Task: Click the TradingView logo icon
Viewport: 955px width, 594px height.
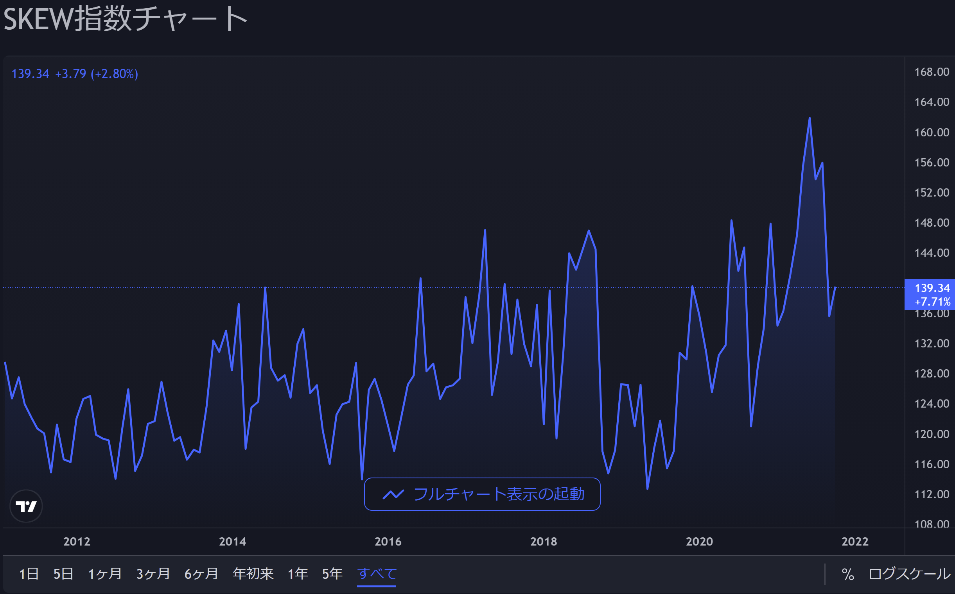Action: (x=26, y=506)
